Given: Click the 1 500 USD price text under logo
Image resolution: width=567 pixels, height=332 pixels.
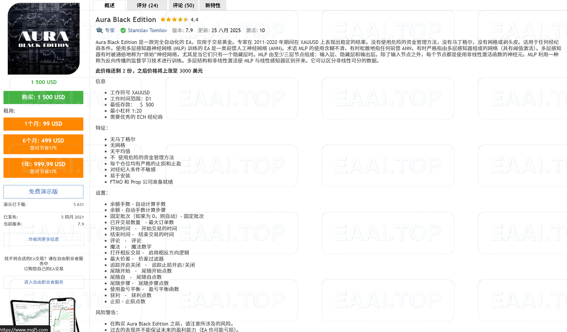Looking at the screenshot, I should (x=44, y=82).
